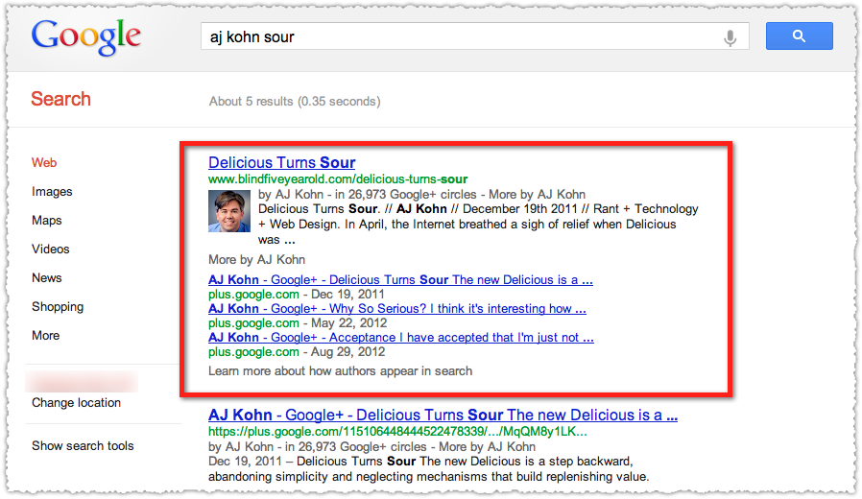Open Show search tools
Image resolution: width=862 pixels, height=499 pixels.
tap(83, 445)
